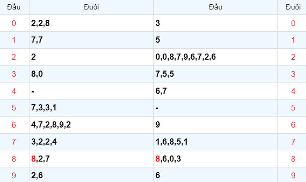Click the red 8 in 8,2,7
The height and width of the screenshot is (182, 306).
(x=33, y=159)
